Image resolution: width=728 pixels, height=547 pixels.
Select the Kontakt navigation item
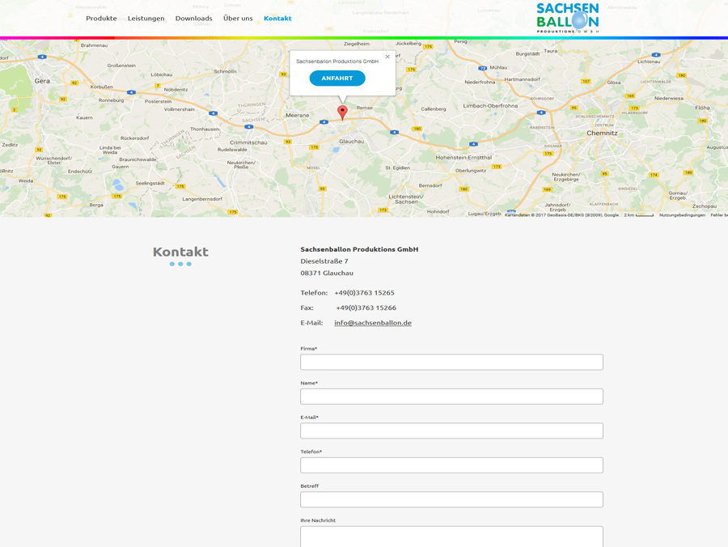coord(277,18)
